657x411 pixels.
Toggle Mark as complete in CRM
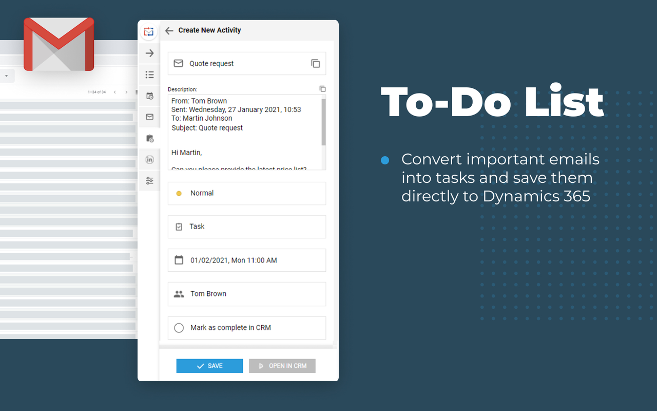point(179,328)
